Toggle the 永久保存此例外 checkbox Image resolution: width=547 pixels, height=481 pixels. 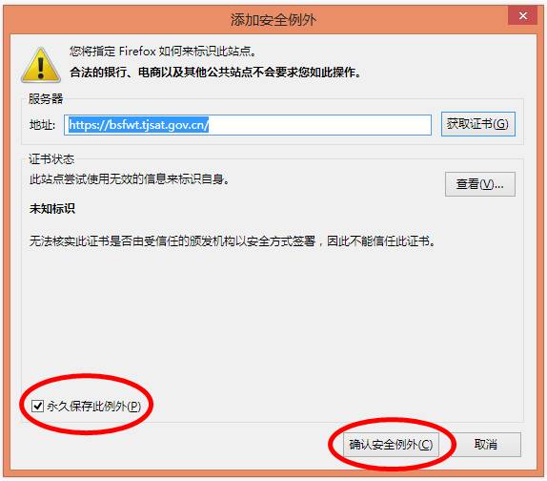[x=37, y=406]
